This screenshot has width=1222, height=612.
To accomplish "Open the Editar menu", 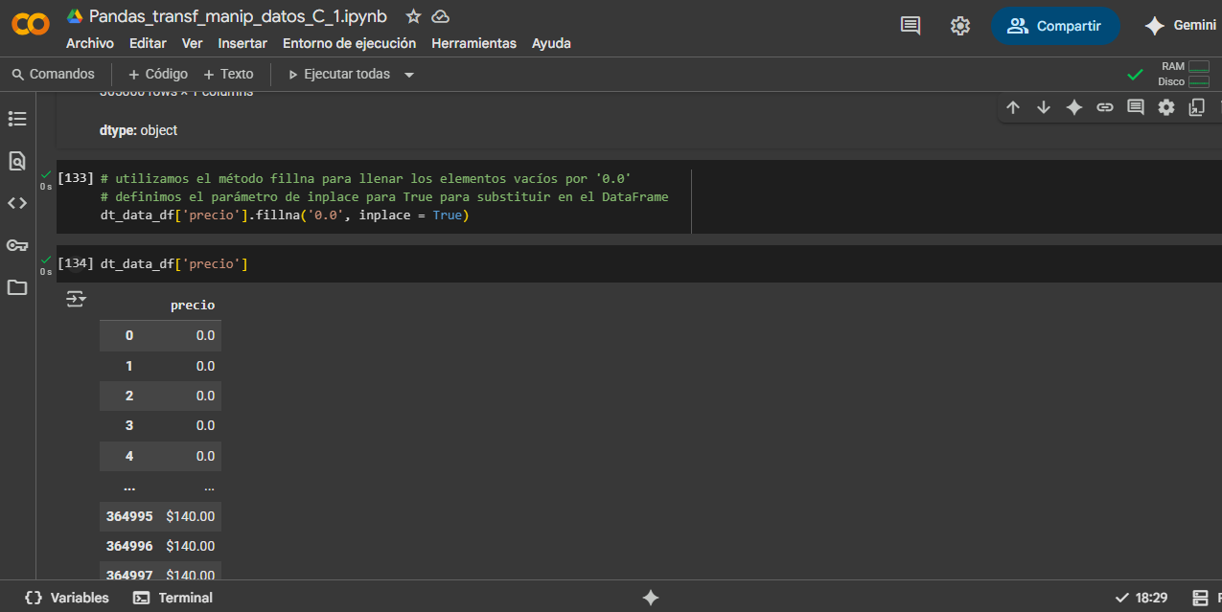I will click(148, 43).
